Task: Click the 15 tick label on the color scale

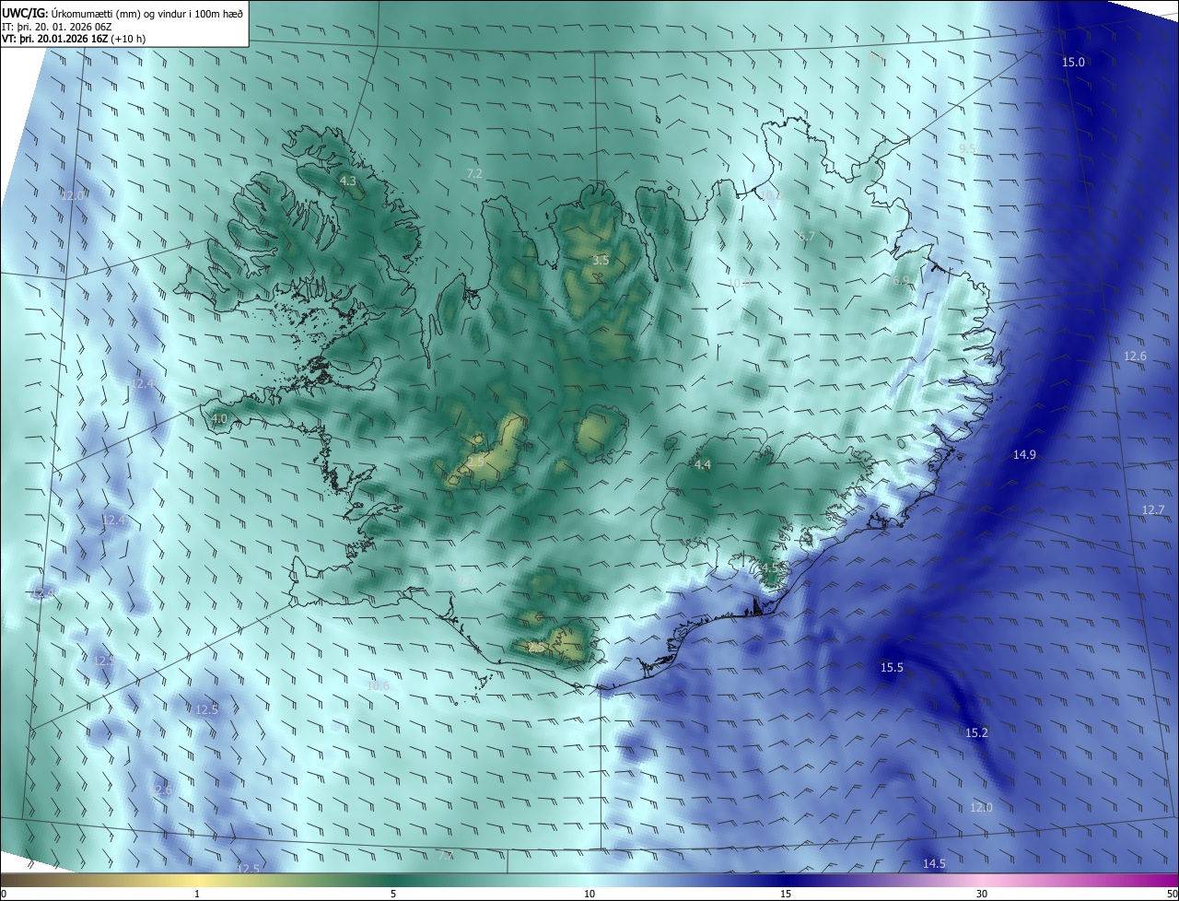Action: [x=786, y=894]
